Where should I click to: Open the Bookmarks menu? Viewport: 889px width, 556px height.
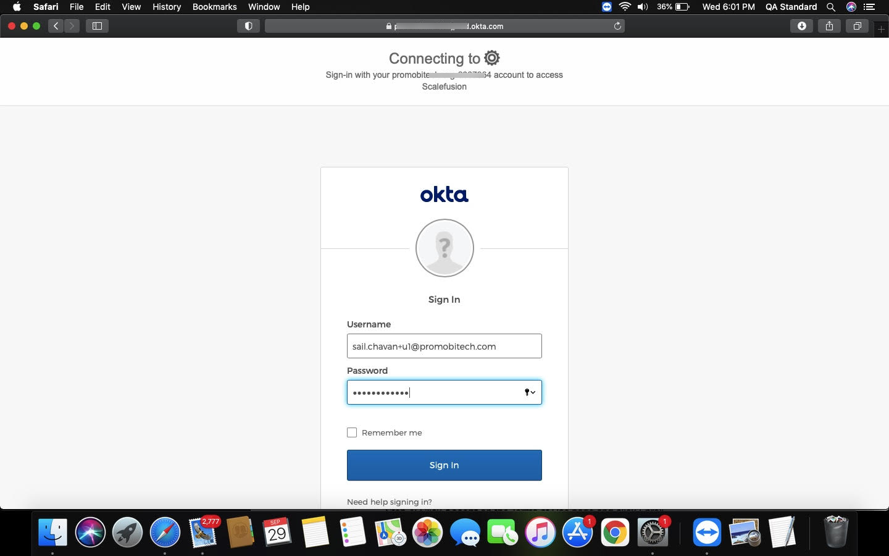[214, 7]
